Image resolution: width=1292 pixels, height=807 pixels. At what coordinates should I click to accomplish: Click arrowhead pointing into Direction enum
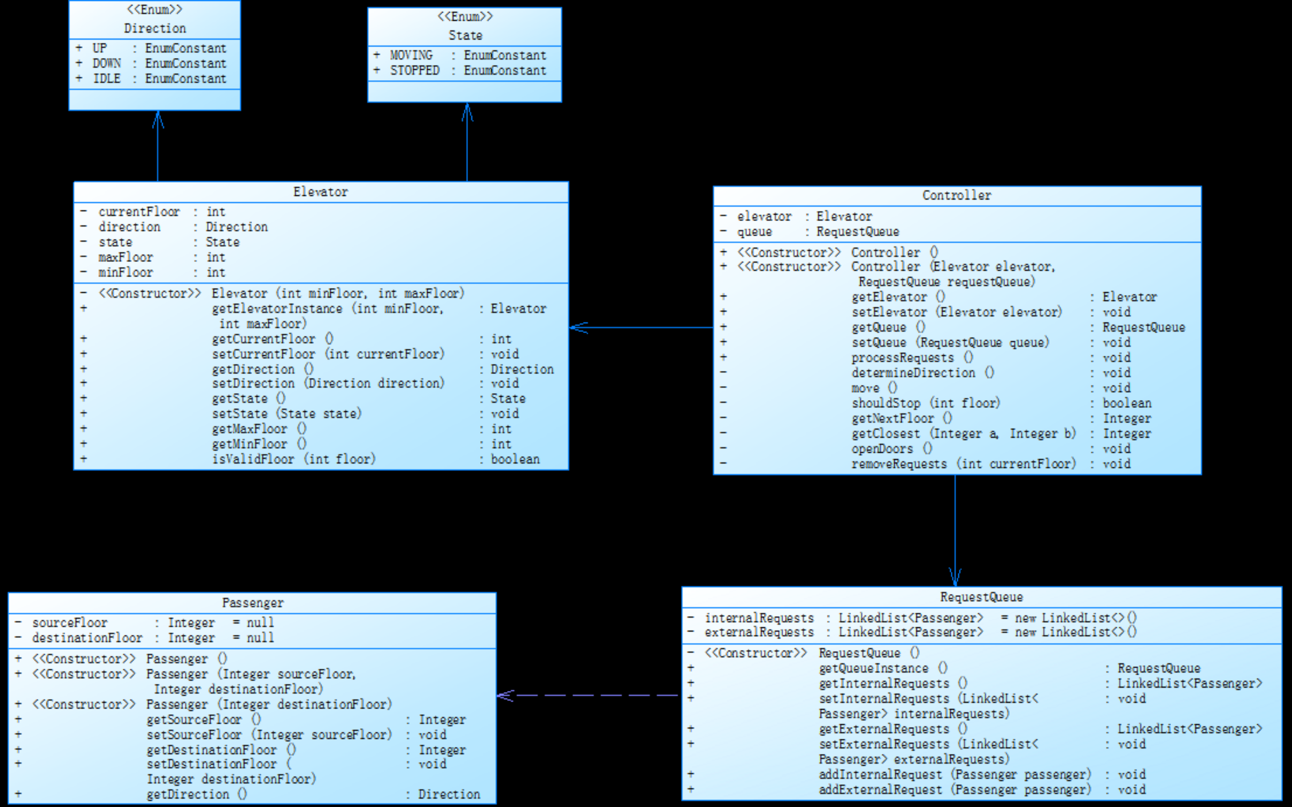click(158, 119)
